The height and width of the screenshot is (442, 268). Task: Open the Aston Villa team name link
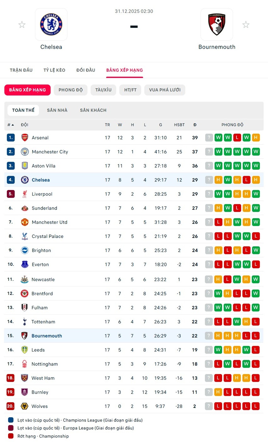tap(43, 166)
